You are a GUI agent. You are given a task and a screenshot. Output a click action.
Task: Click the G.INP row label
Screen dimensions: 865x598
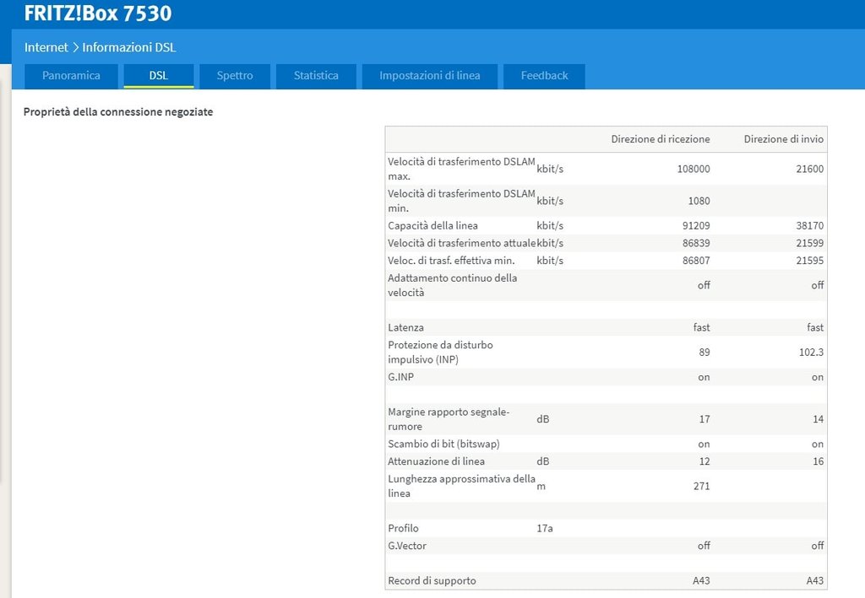pos(401,377)
